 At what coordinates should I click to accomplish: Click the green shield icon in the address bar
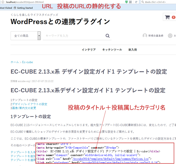pos(126,2)
